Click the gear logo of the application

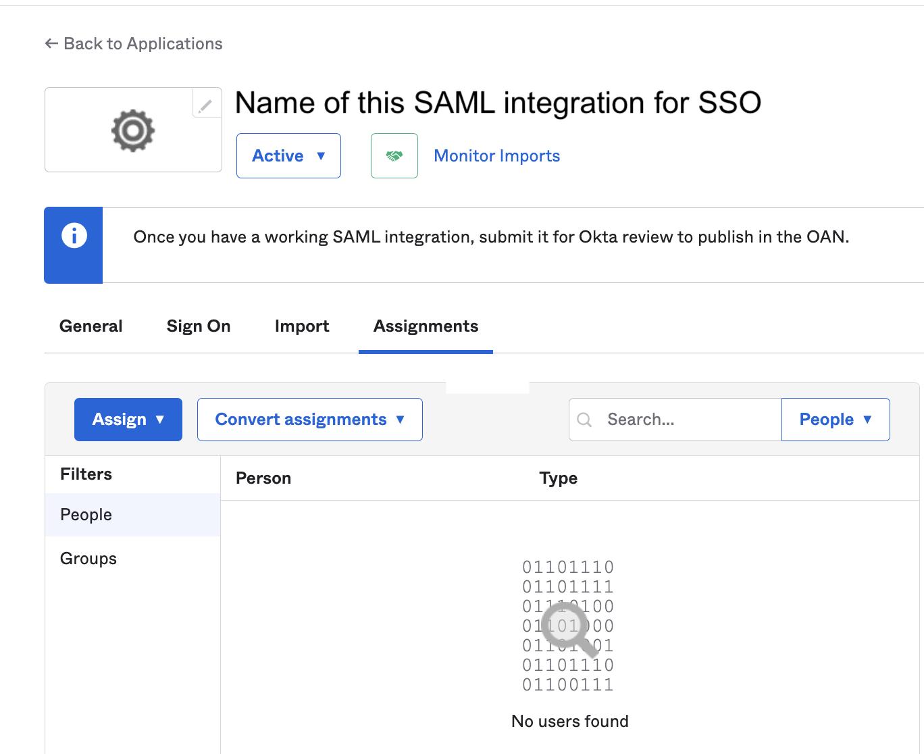click(x=133, y=130)
